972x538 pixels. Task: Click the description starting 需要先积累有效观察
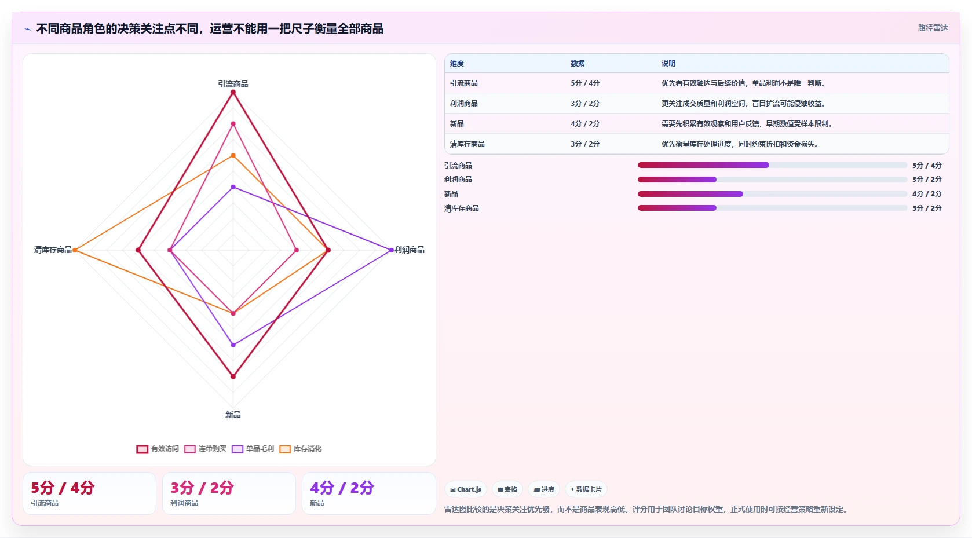(747, 124)
